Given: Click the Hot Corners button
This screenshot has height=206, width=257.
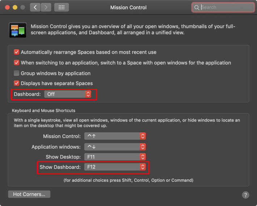Looking at the screenshot, I should [x=29, y=194].
